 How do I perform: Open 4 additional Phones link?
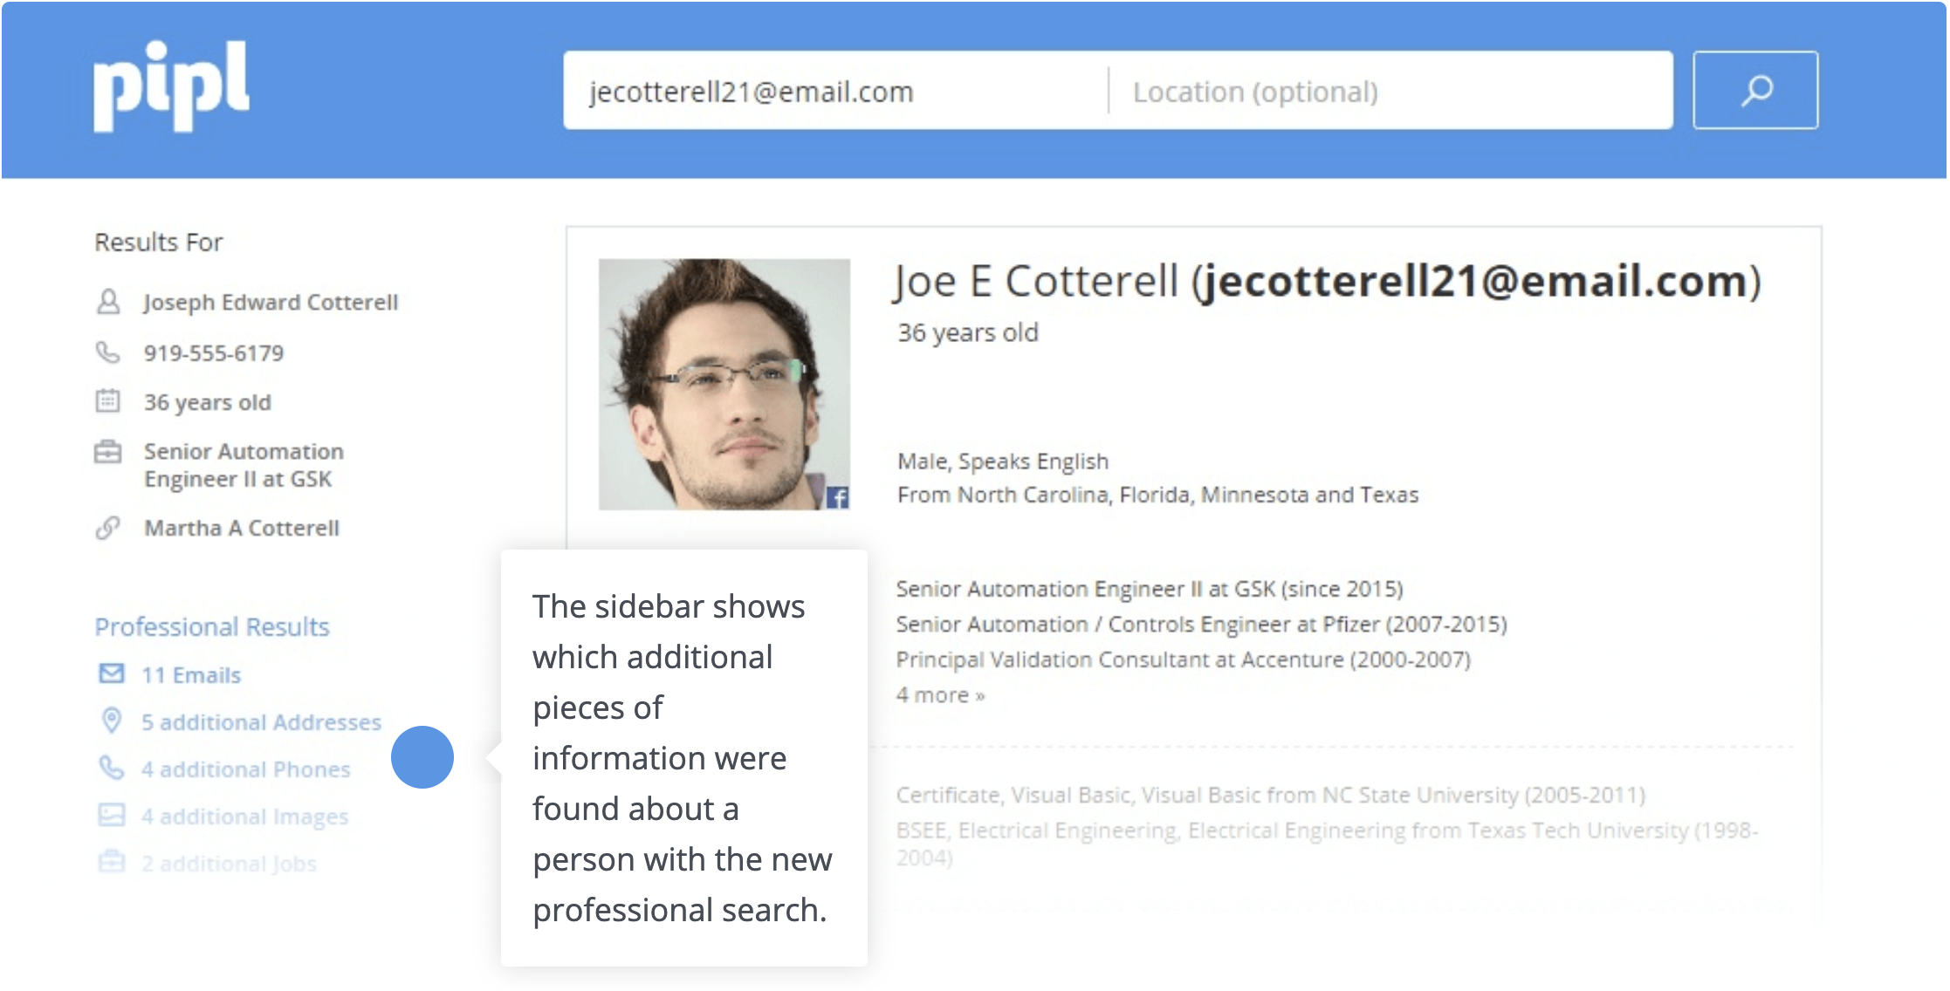click(x=245, y=769)
